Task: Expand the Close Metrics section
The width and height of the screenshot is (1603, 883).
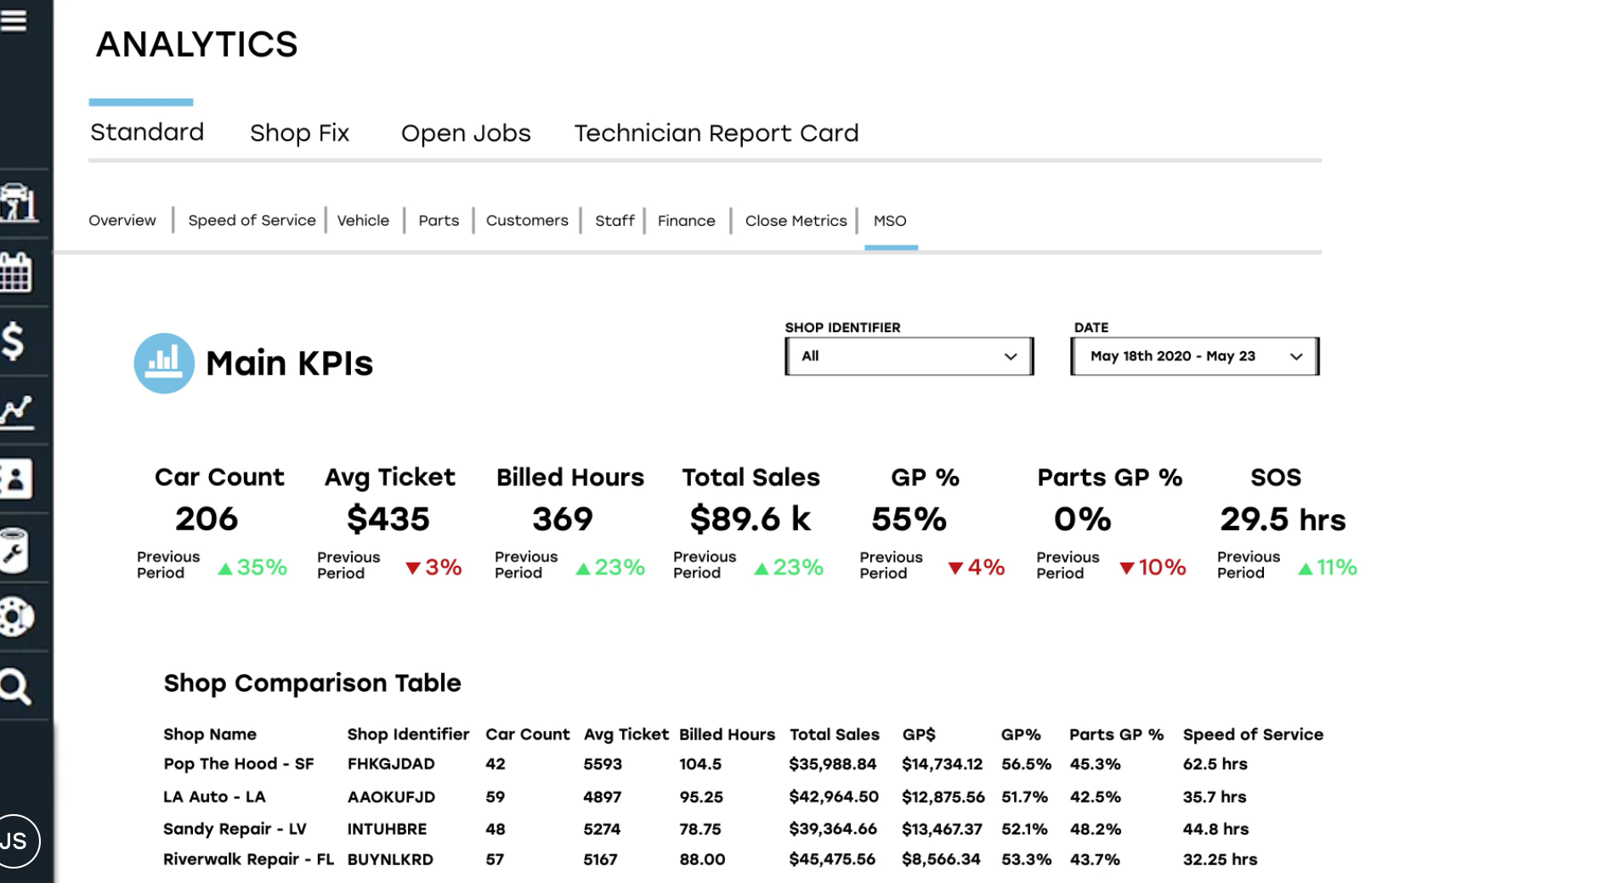Action: coord(796,220)
